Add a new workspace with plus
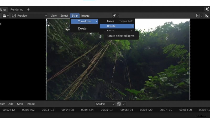Image resolution: width=210 pixels, height=118 pixels. click(28, 9)
